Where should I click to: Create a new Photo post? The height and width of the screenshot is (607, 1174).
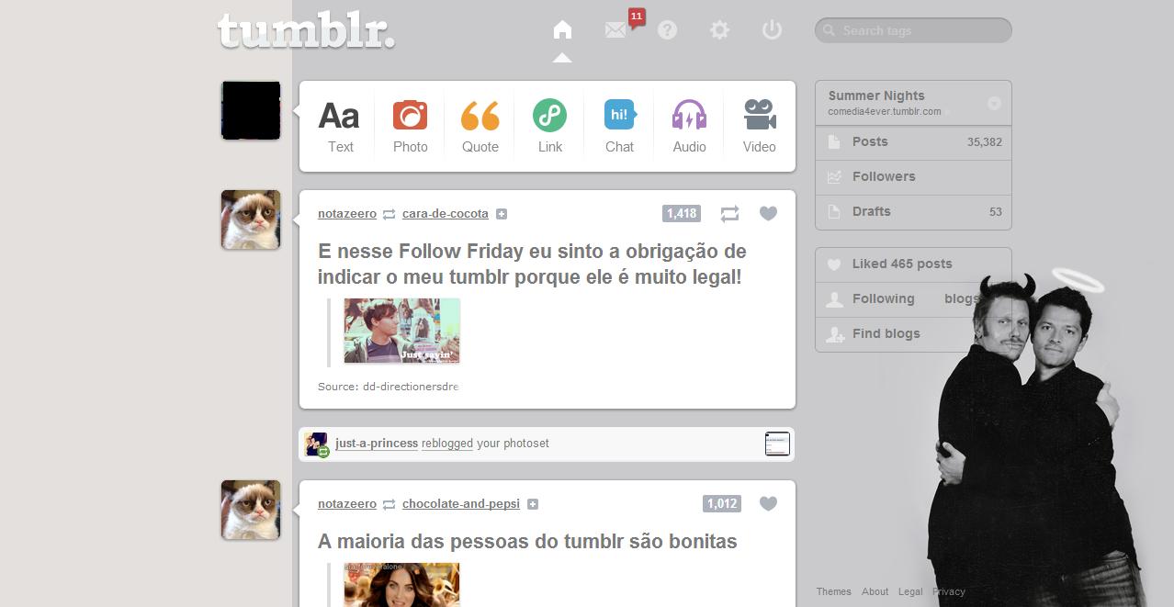point(410,127)
